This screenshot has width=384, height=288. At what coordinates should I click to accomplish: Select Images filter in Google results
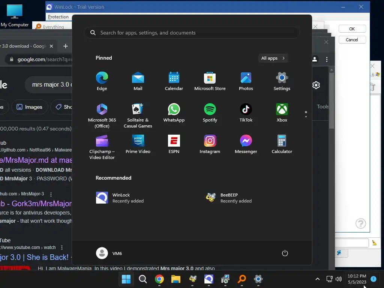pyautogui.click(x=29, y=107)
